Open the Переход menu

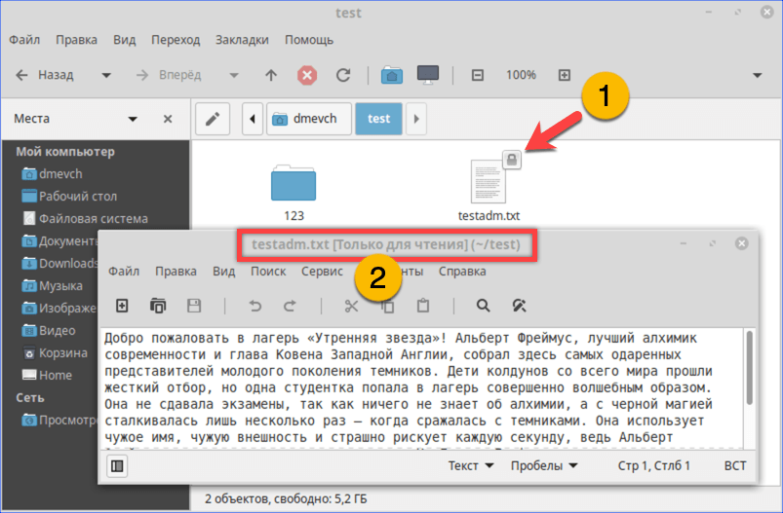[x=176, y=40]
